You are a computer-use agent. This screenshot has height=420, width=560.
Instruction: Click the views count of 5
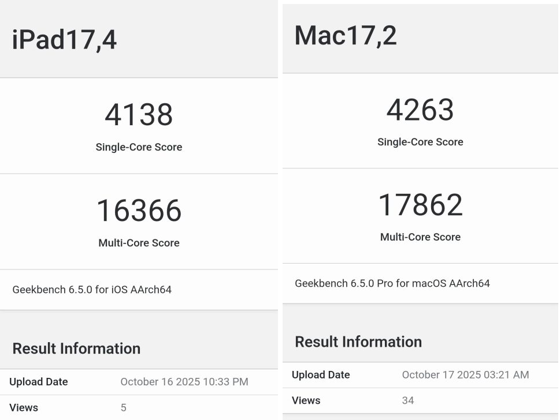click(x=124, y=408)
